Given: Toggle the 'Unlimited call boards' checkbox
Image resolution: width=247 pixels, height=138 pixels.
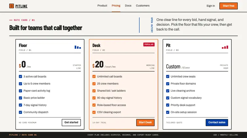Looking at the screenshot, I should click(x=94, y=76).
